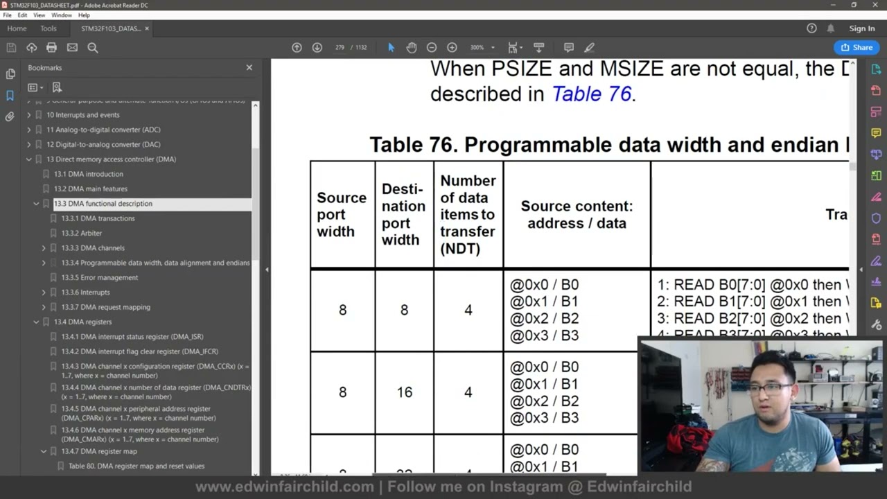Switch to the Tools tab
The image size is (887, 499).
tap(49, 28)
